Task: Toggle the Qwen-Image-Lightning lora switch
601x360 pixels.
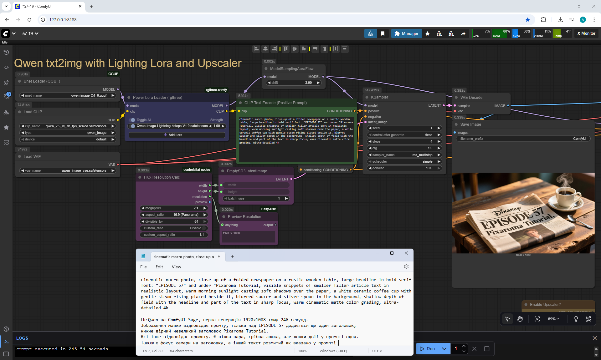Action: (133, 126)
